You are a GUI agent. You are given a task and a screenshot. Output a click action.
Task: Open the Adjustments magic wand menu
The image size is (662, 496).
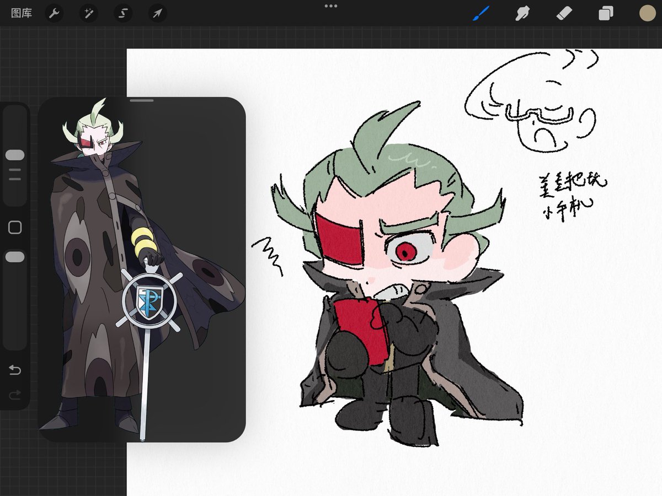point(89,13)
